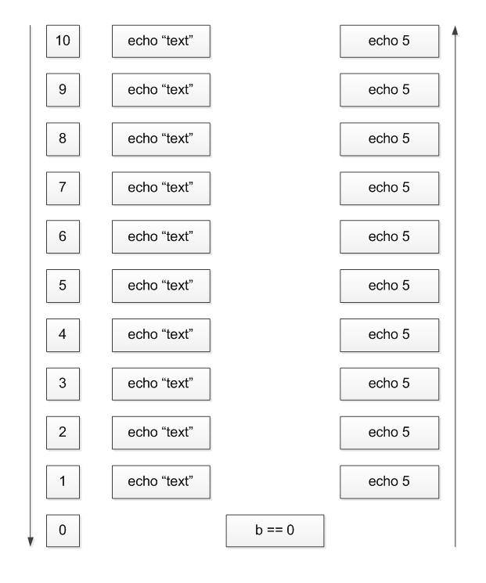Click the bottommost echo 5 box
This screenshot has height=583, width=486.
click(x=389, y=482)
